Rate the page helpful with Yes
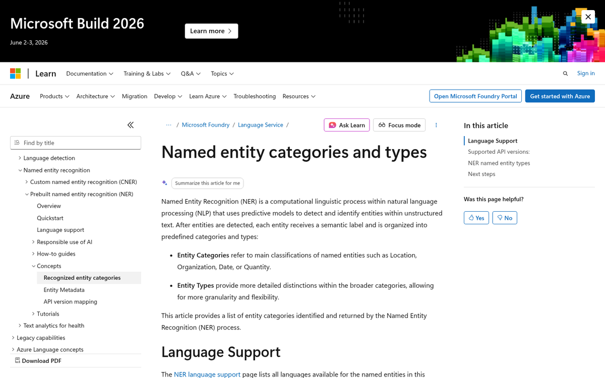This screenshot has height=378, width=605. tap(476, 218)
